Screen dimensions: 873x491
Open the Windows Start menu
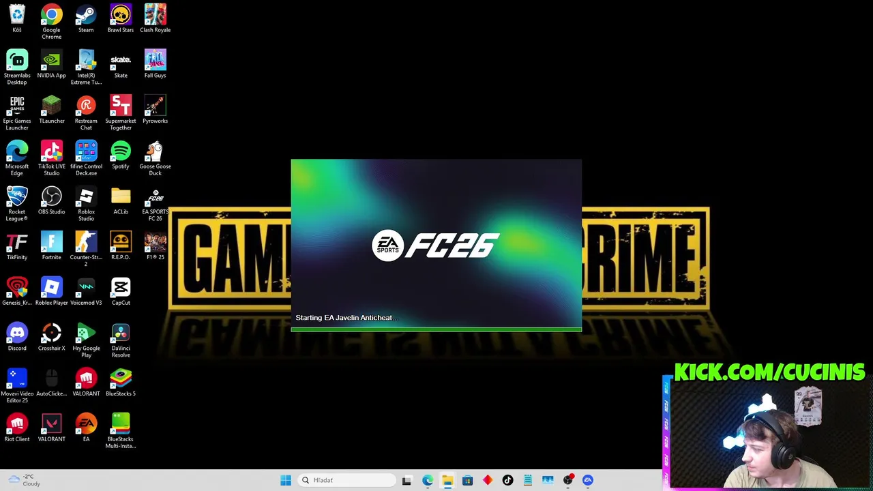pyautogui.click(x=286, y=480)
